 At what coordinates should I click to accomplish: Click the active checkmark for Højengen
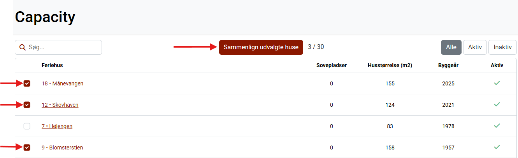pos(497,126)
